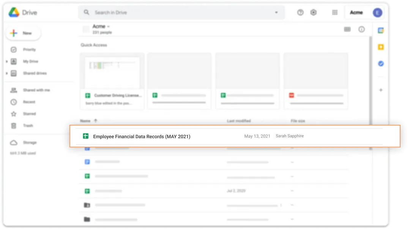
Task: Click the New button
Action: click(23, 33)
